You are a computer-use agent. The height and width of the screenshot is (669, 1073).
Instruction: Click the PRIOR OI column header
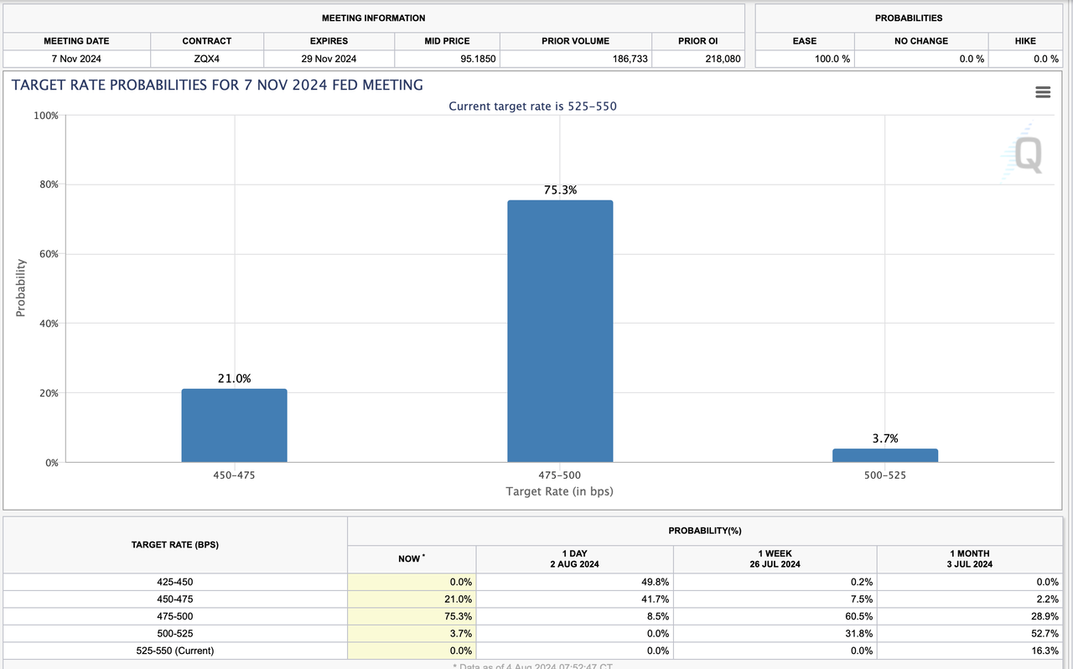(x=697, y=41)
